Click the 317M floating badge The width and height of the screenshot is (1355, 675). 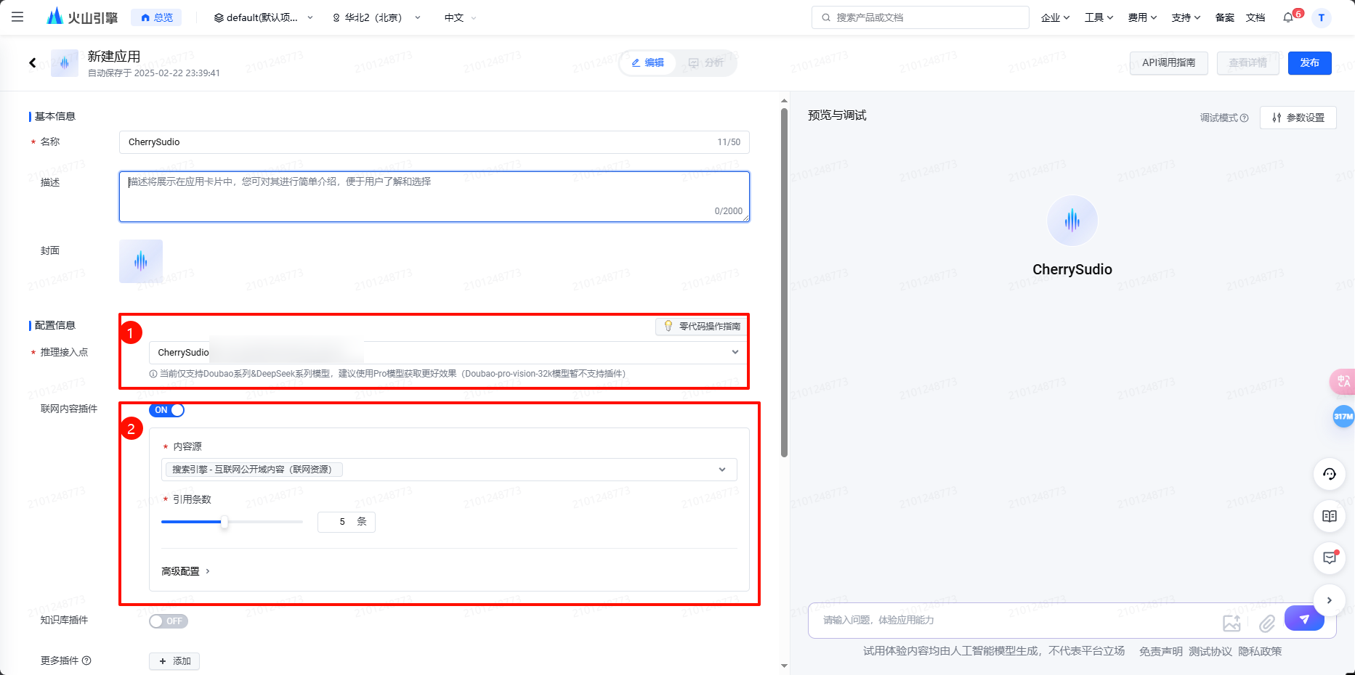tap(1343, 416)
